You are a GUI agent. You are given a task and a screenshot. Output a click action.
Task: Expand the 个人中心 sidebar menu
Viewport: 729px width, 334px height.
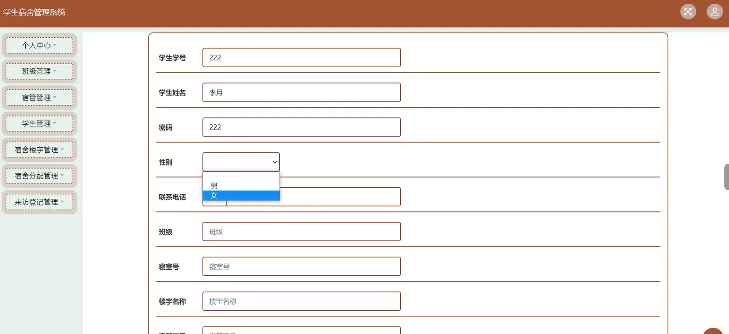click(39, 45)
